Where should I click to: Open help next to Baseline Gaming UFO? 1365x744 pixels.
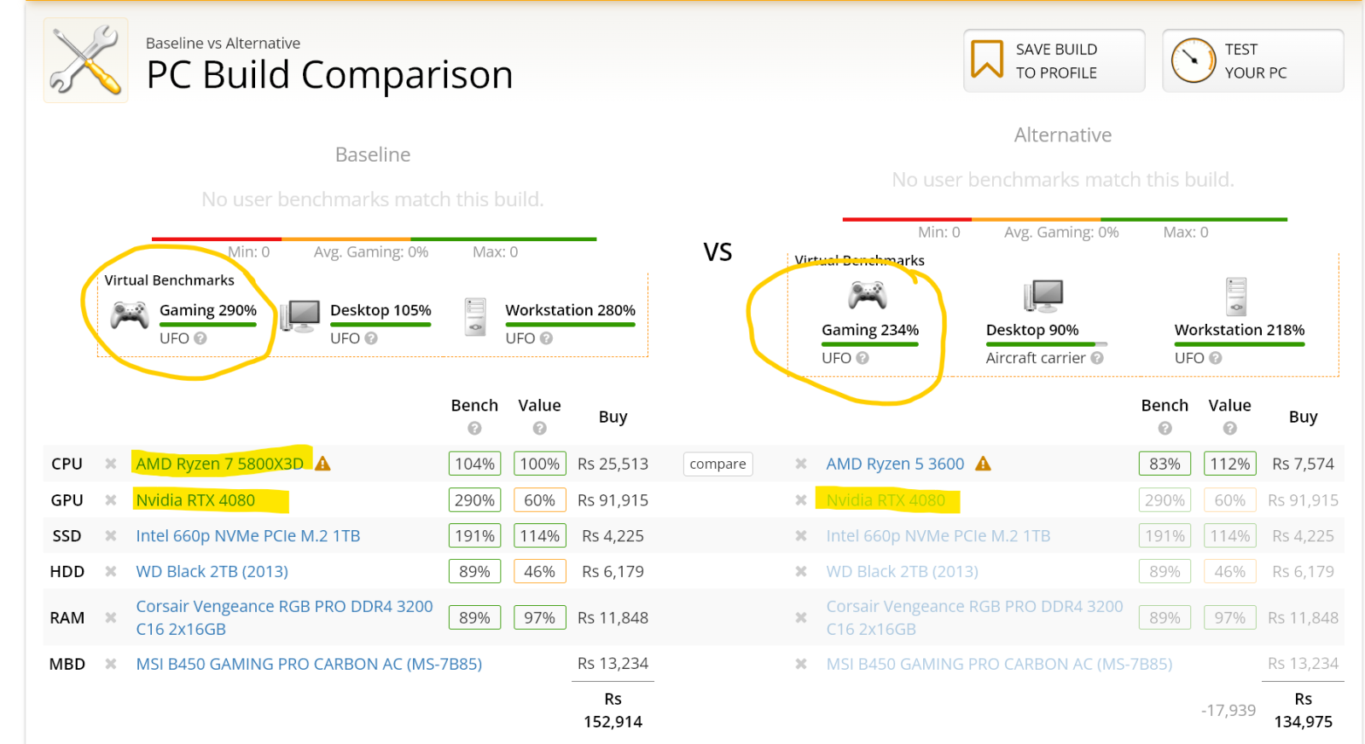[200, 338]
